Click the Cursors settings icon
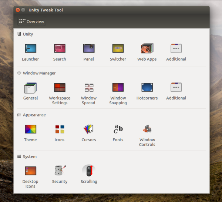This screenshot has width=222, height=202. [x=89, y=129]
